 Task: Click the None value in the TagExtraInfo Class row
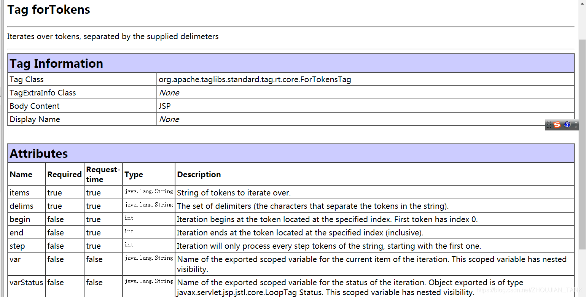click(169, 93)
